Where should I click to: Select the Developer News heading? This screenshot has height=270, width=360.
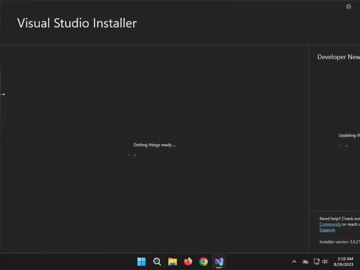tap(339, 57)
